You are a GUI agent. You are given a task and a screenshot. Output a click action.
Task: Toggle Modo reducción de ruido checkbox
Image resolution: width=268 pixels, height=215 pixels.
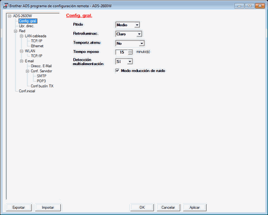[x=117, y=70]
